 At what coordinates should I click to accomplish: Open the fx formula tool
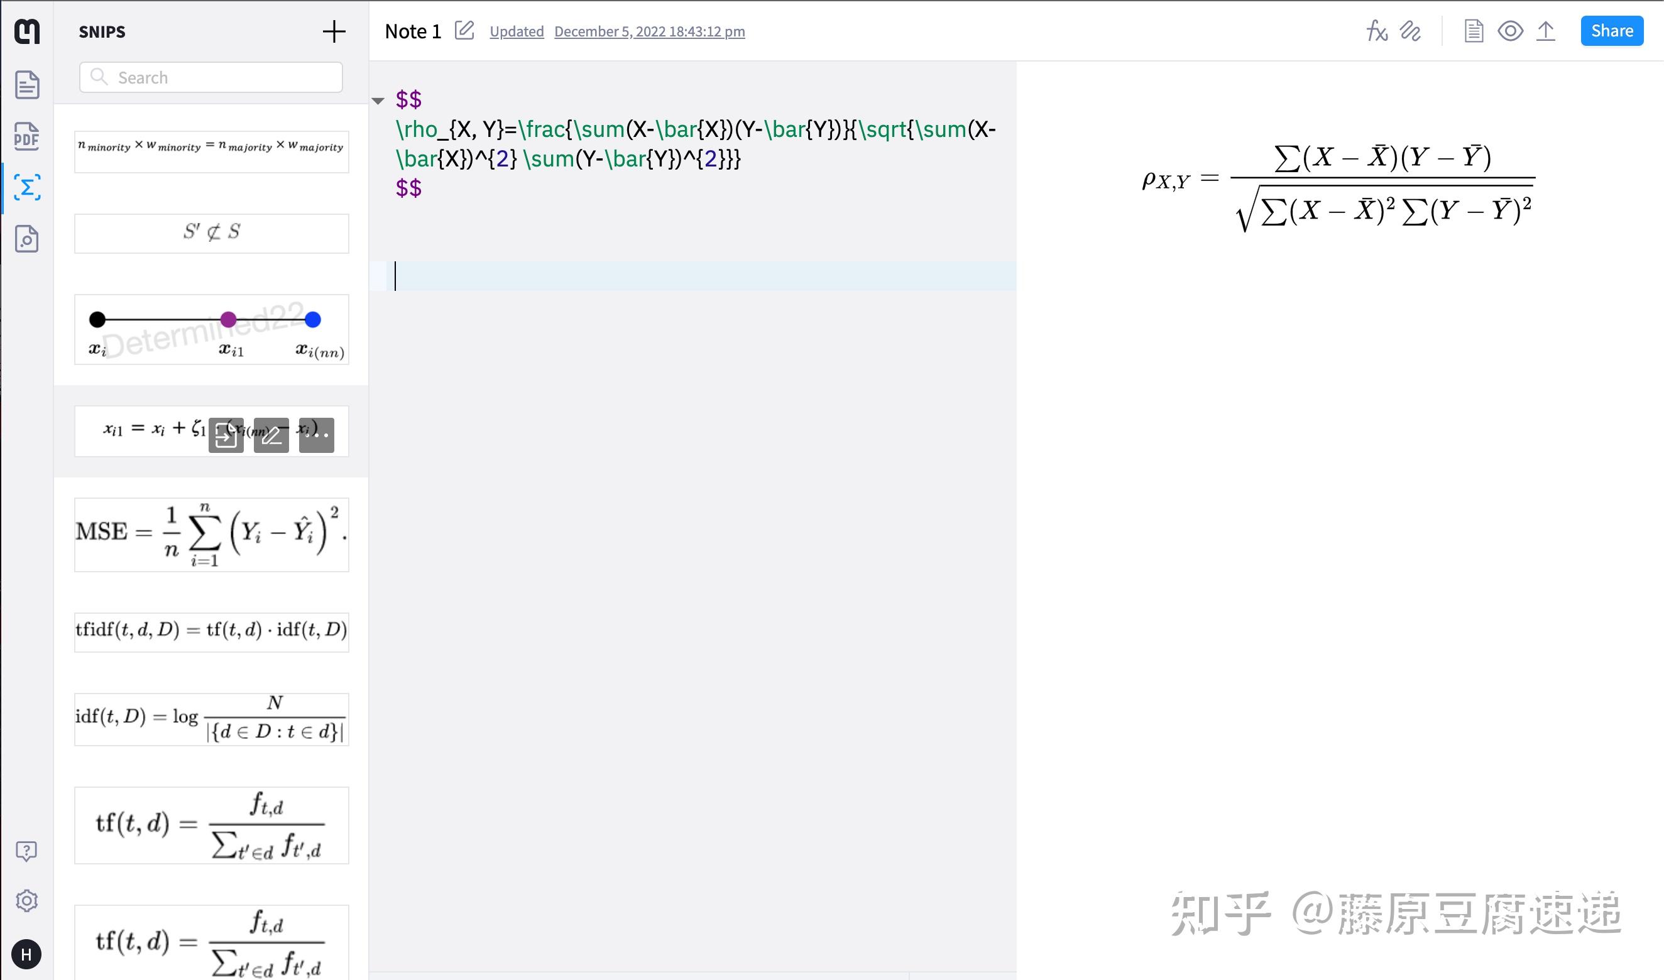[x=1377, y=31]
